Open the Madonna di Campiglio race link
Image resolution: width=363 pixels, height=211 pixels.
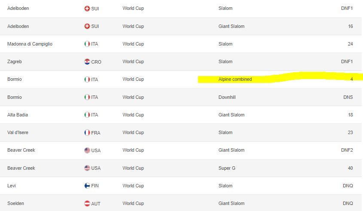click(x=30, y=44)
